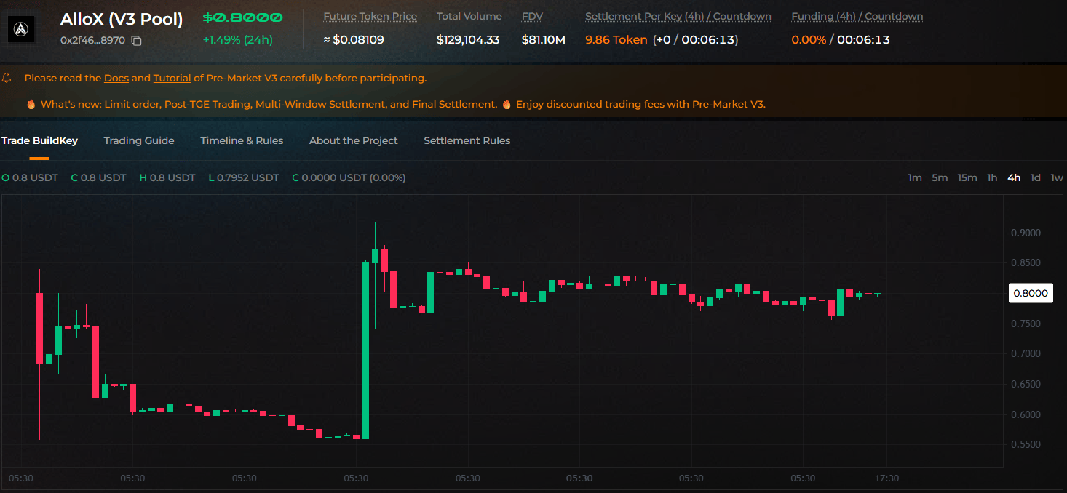This screenshot has height=493, width=1067.
Task: Set chart interval to 1w
Action: point(1057,177)
